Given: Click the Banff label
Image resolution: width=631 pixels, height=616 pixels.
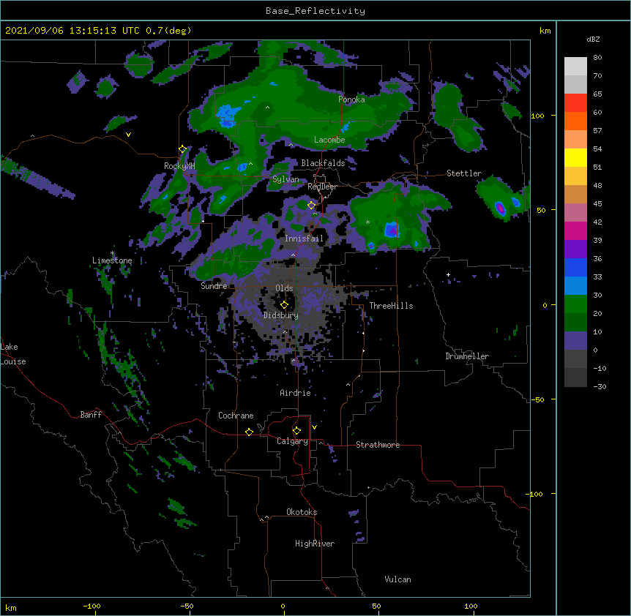Looking at the screenshot, I should pyautogui.click(x=91, y=415).
